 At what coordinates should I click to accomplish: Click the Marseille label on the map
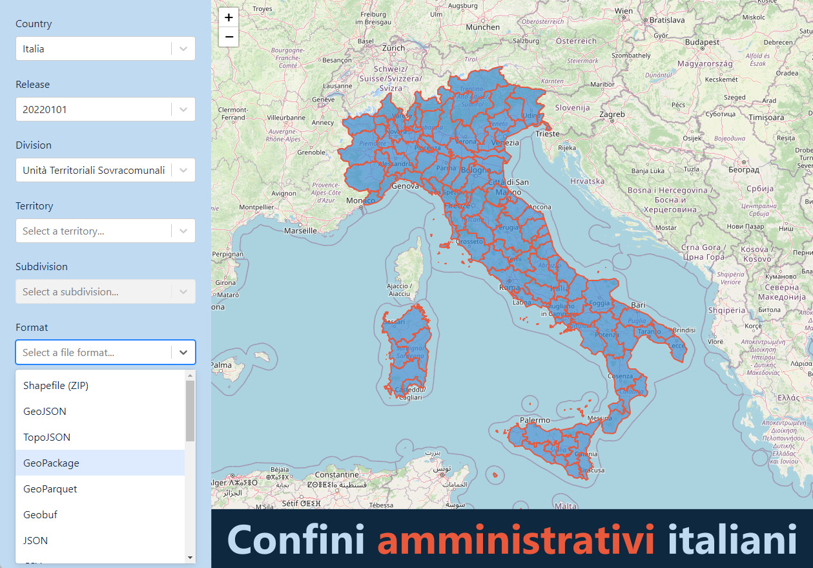(300, 230)
